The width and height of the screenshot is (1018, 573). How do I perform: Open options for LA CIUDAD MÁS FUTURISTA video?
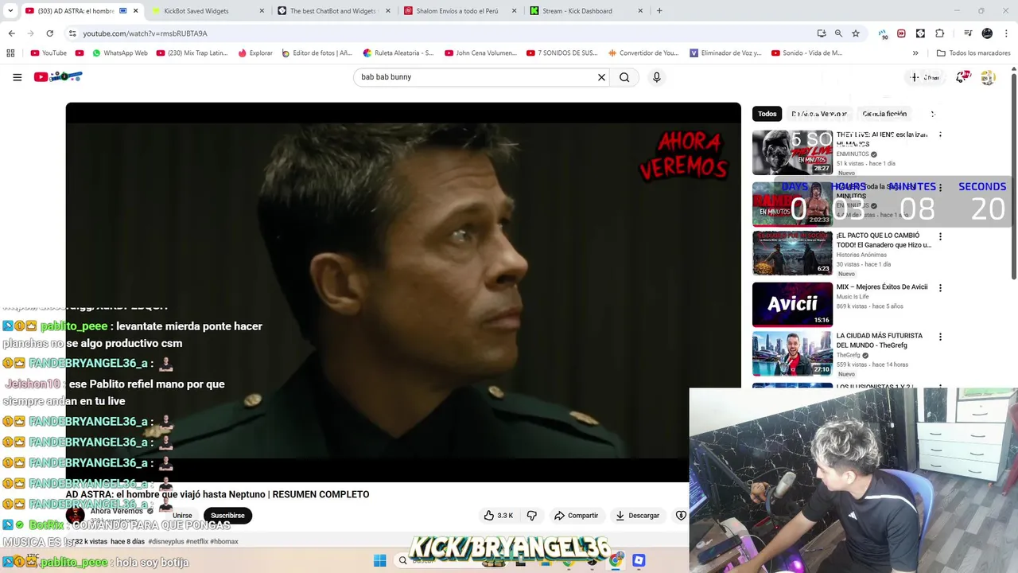tap(940, 337)
